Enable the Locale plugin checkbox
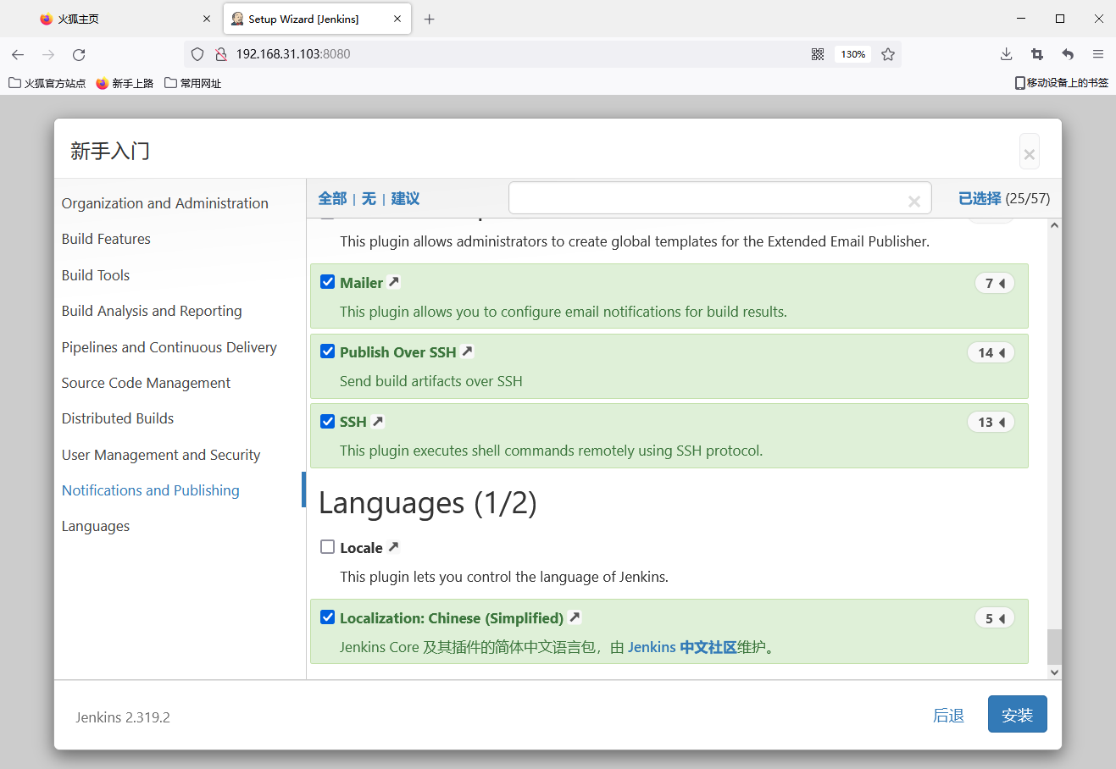 point(328,547)
